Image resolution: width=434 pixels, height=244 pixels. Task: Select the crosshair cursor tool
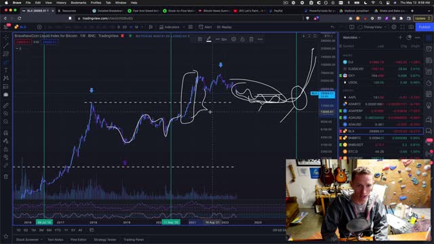(6, 37)
